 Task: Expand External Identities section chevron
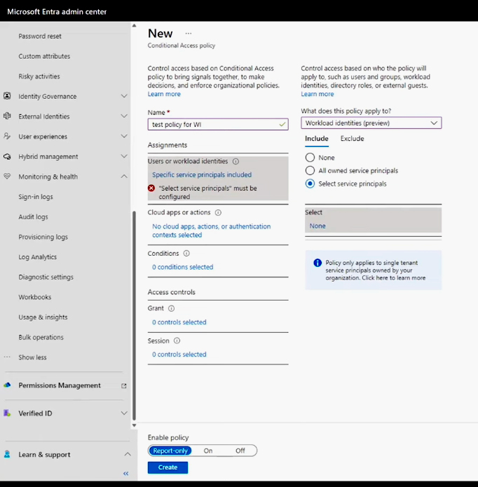coord(124,116)
